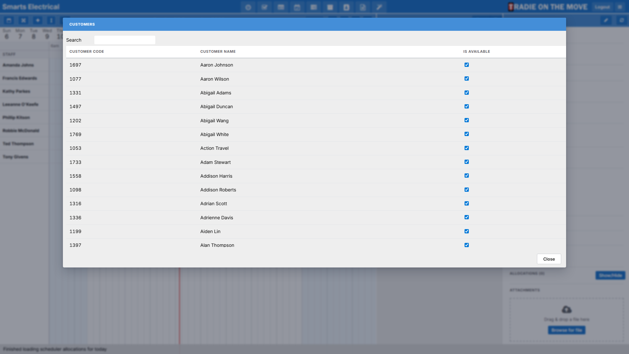Uncheck availability for Abigail Duncan
The image size is (629, 354).
467,107
